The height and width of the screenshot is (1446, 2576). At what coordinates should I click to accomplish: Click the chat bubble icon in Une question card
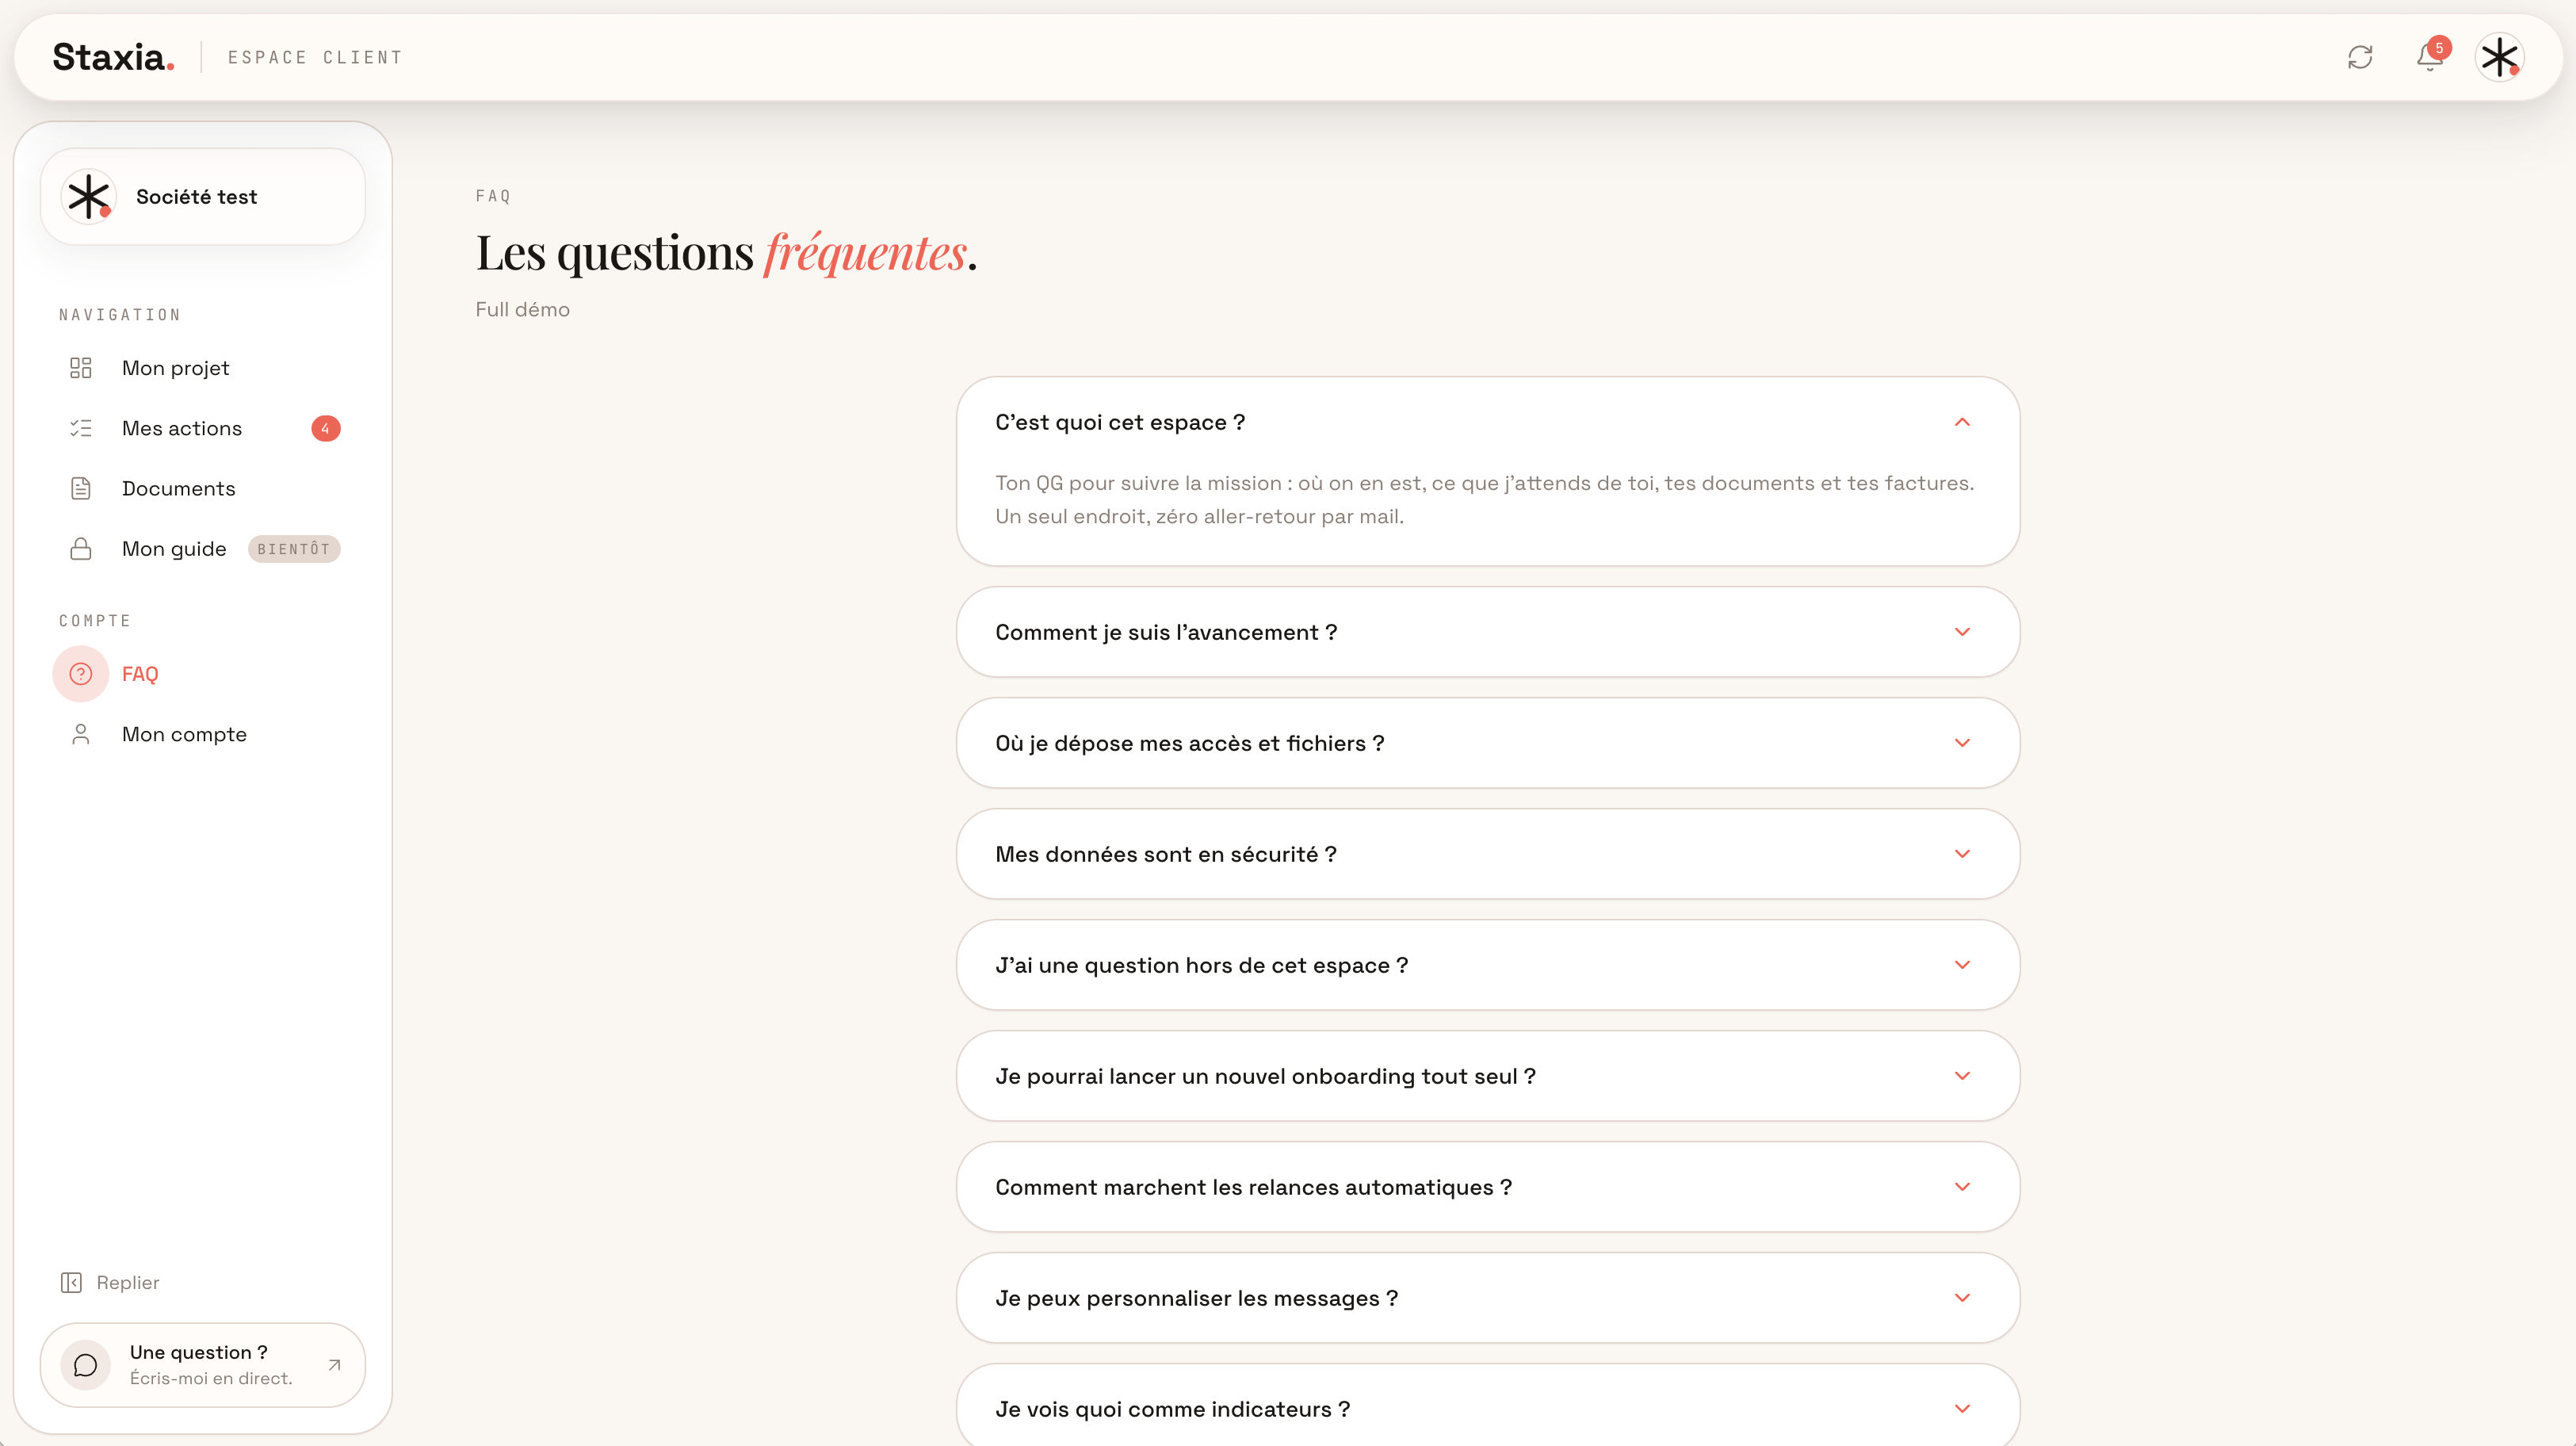tap(86, 1365)
